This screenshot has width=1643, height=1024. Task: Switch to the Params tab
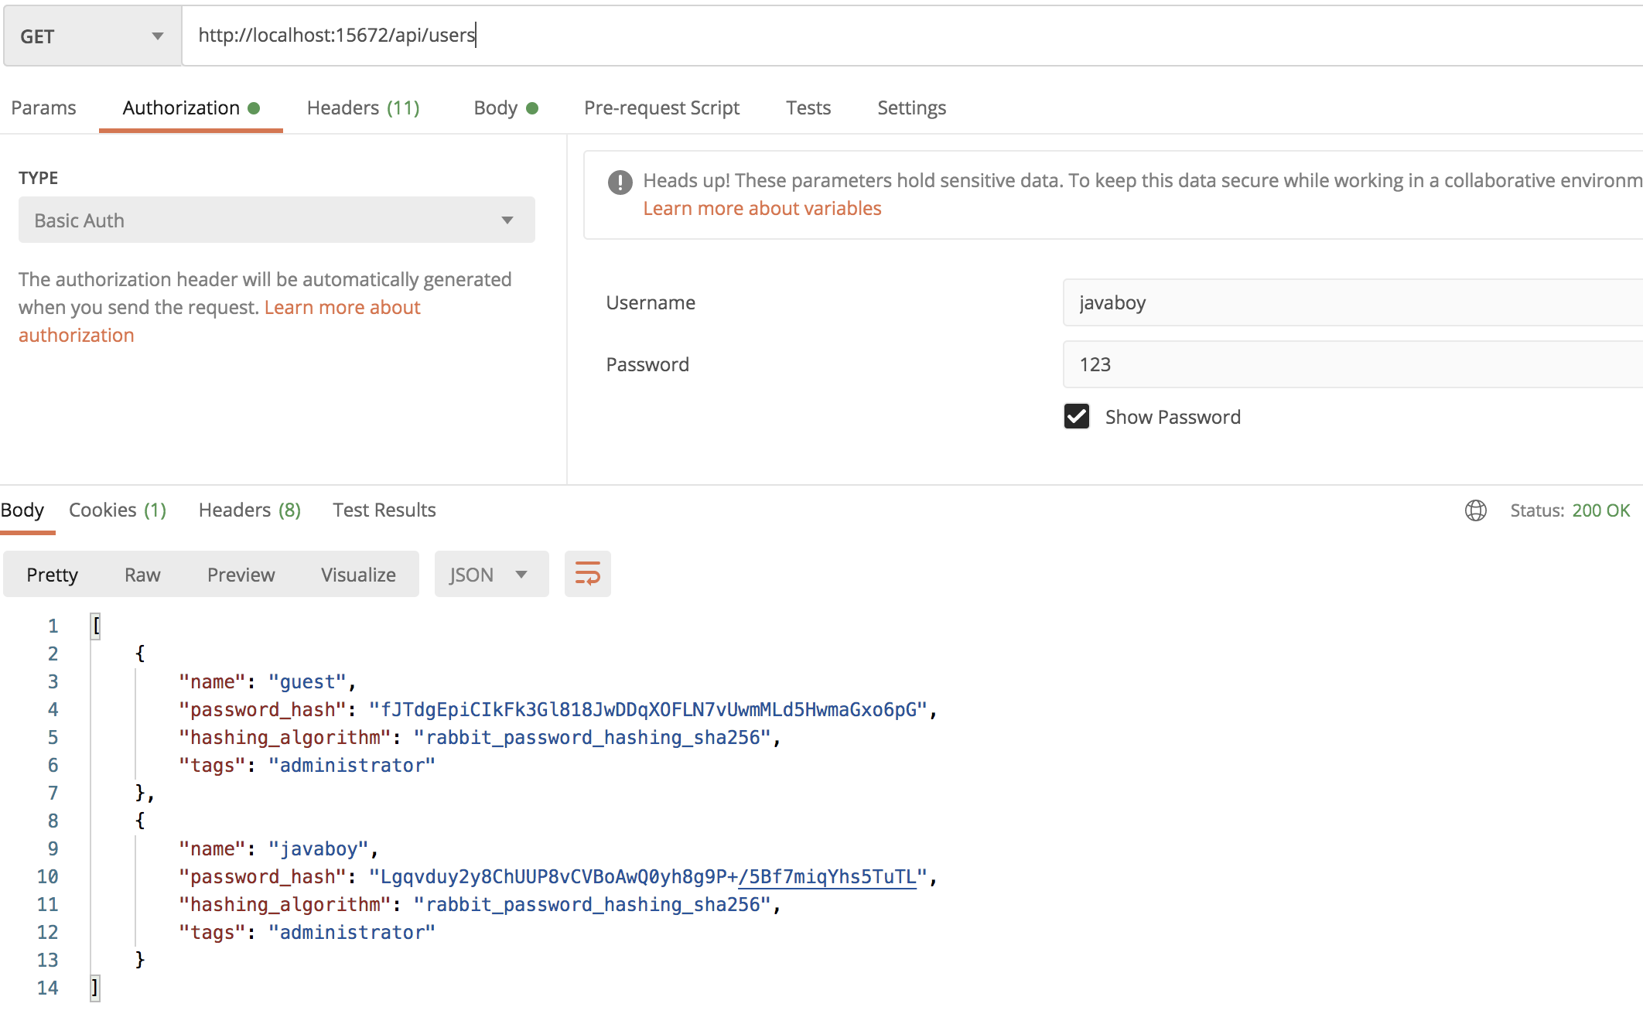click(43, 108)
